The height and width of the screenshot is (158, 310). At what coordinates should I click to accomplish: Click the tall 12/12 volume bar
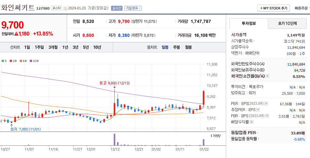(114, 140)
